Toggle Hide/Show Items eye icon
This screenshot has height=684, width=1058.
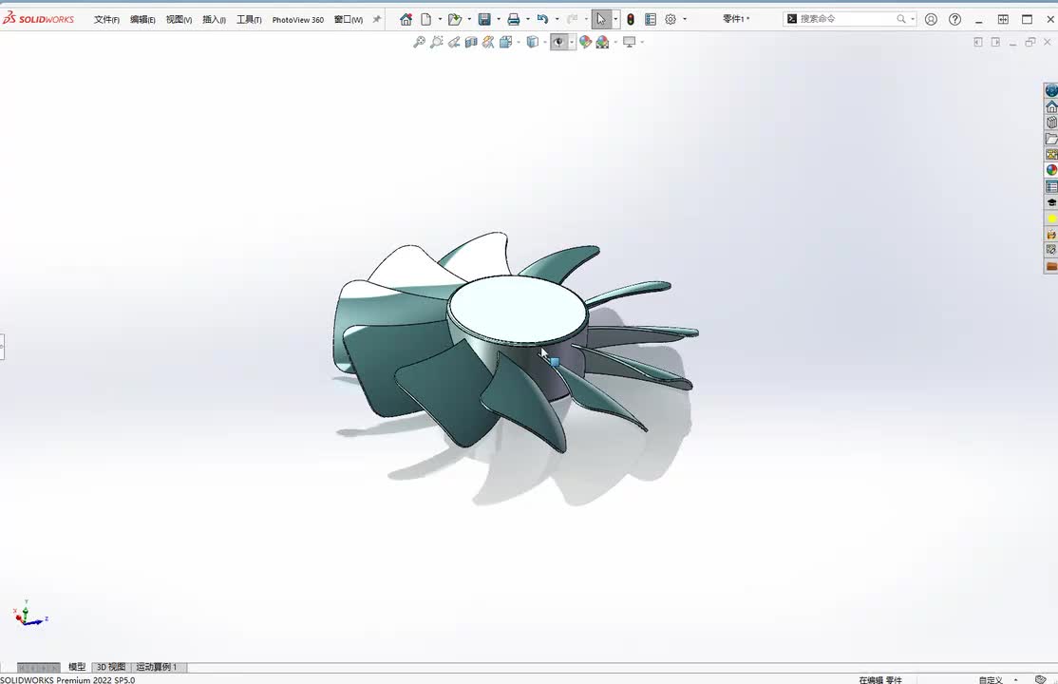(x=558, y=42)
